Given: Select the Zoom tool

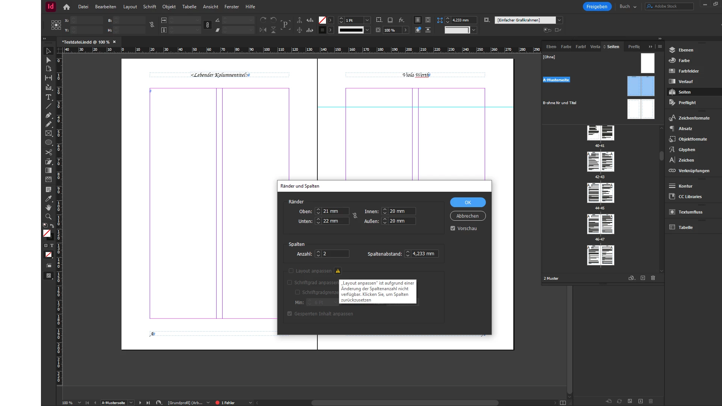Looking at the screenshot, I should [49, 217].
